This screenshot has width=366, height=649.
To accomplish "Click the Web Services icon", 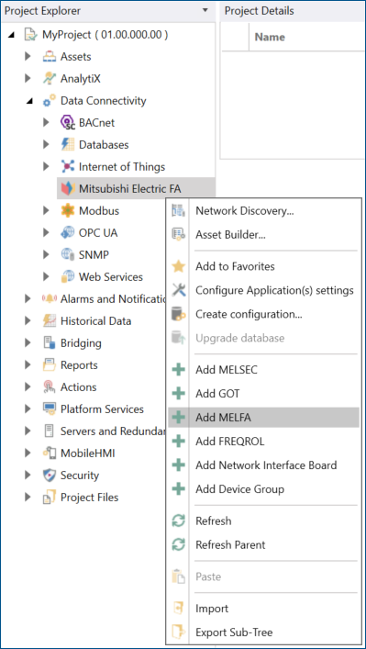I will (67, 276).
